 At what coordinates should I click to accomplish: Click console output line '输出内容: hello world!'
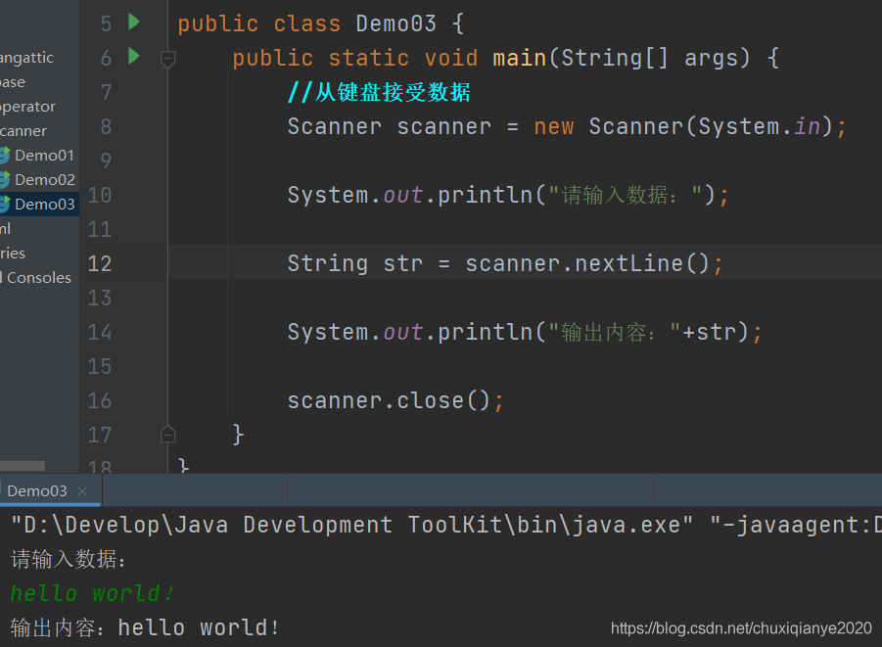click(x=145, y=627)
